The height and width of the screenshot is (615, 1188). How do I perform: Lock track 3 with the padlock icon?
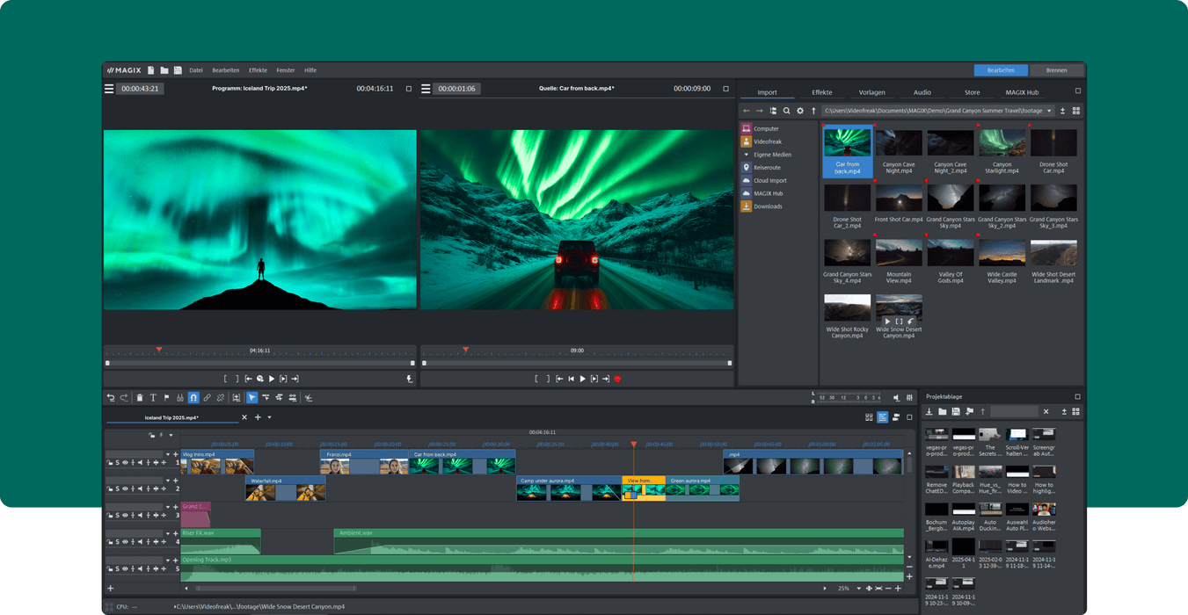coord(110,514)
